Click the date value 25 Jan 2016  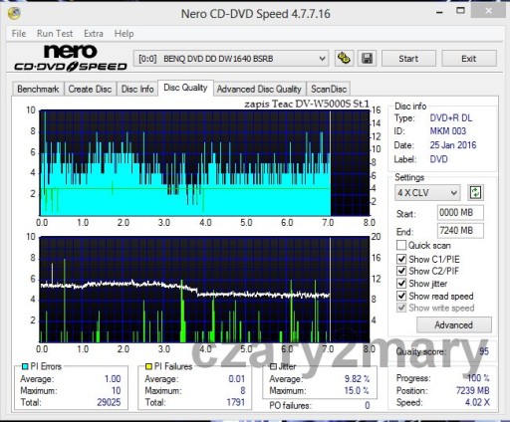(x=453, y=145)
